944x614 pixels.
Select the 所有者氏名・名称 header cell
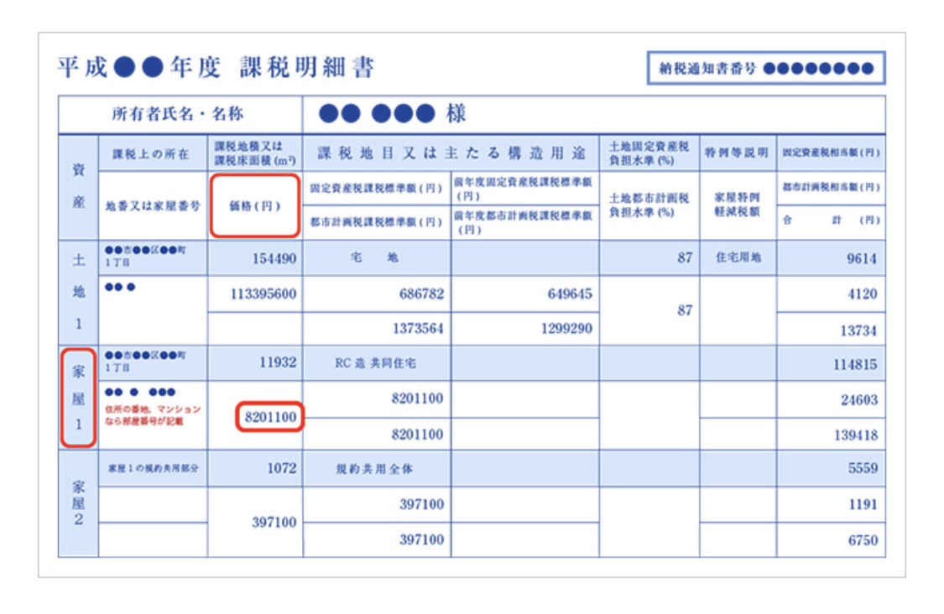(x=178, y=114)
